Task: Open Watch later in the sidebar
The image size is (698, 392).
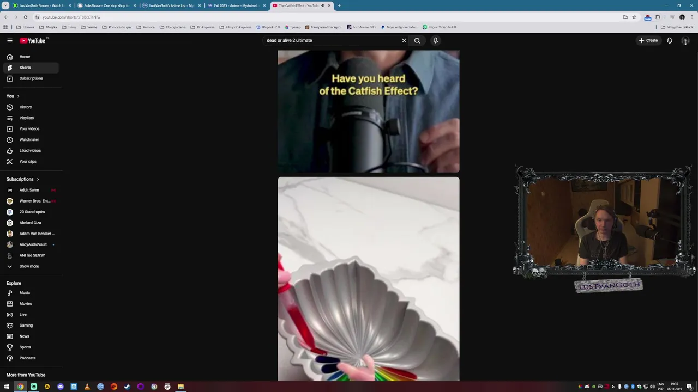Action: coord(31,140)
